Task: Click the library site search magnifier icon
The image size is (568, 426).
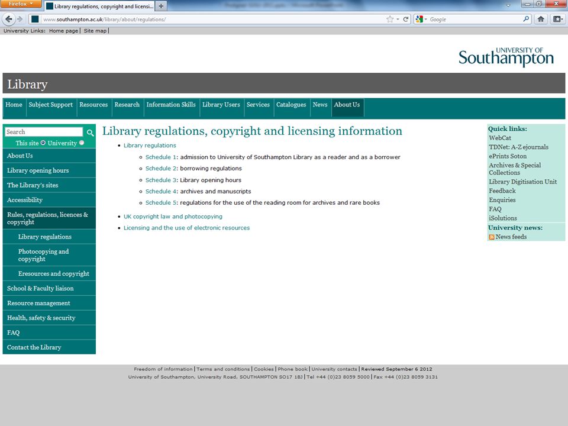Action: pyautogui.click(x=90, y=133)
